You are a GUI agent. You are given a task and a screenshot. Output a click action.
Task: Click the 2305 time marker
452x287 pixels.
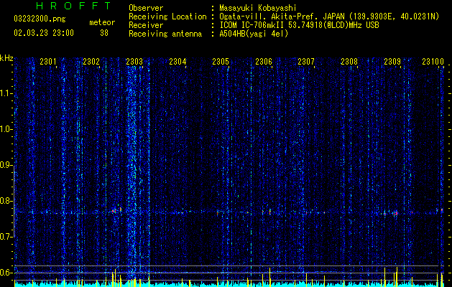click(221, 61)
